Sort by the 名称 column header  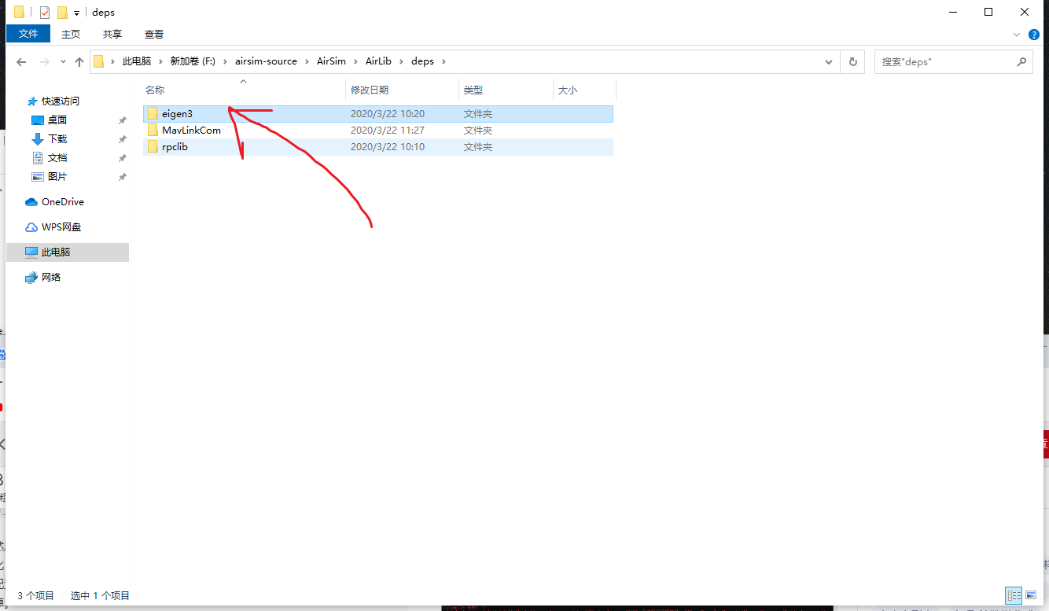[244, 90]
